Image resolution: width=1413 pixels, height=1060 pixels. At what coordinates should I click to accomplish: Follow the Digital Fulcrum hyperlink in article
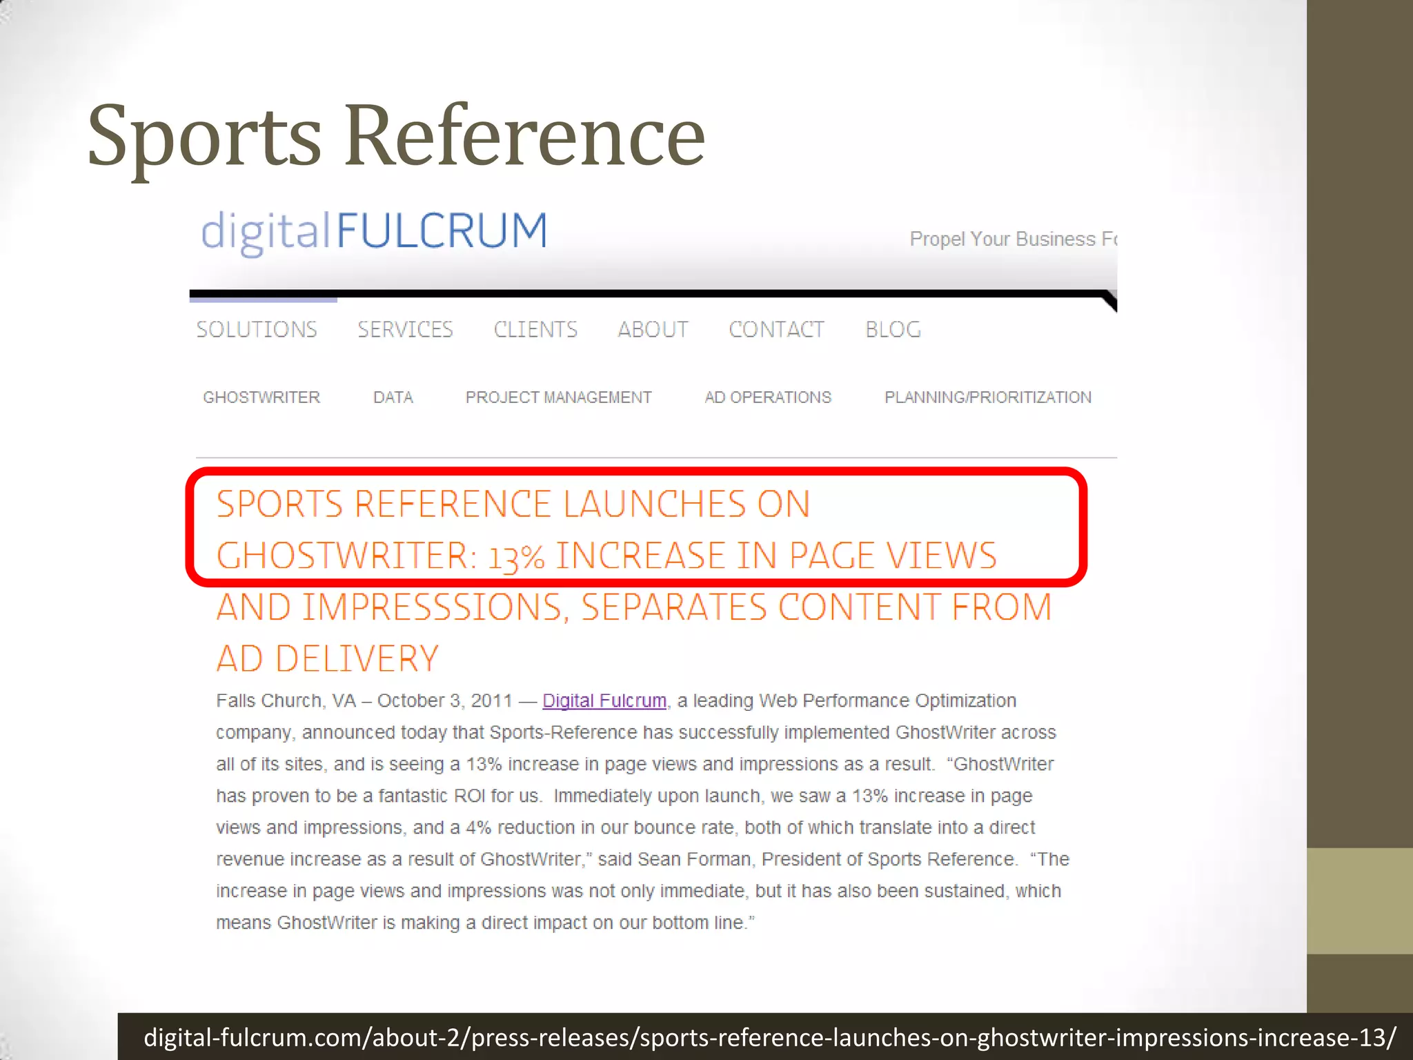pyautogui.click(x=604, y=701)
